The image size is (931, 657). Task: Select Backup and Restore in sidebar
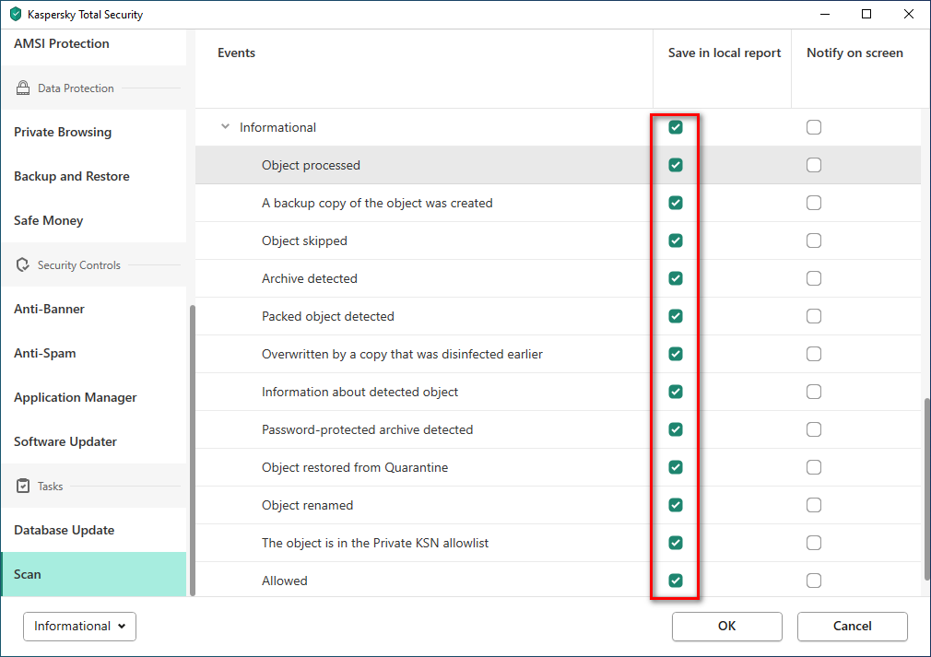pyautogui.click(x=94, y=176)
